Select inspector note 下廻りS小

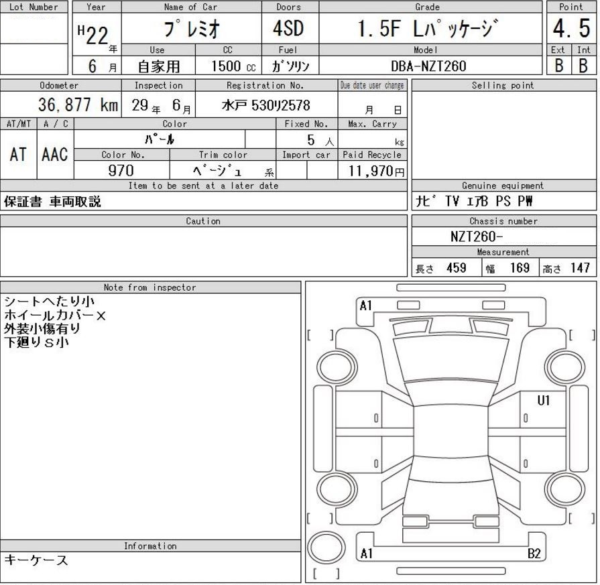coord(36,342)
